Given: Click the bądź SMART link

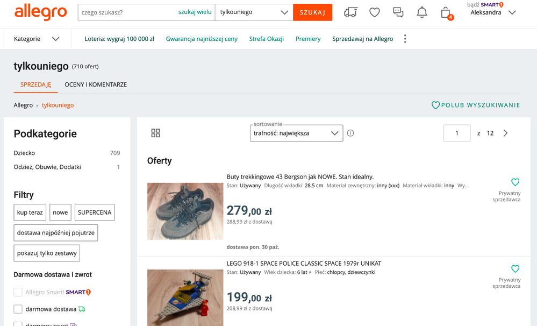Looking at the screenshot, I should [x=485, y=5].
